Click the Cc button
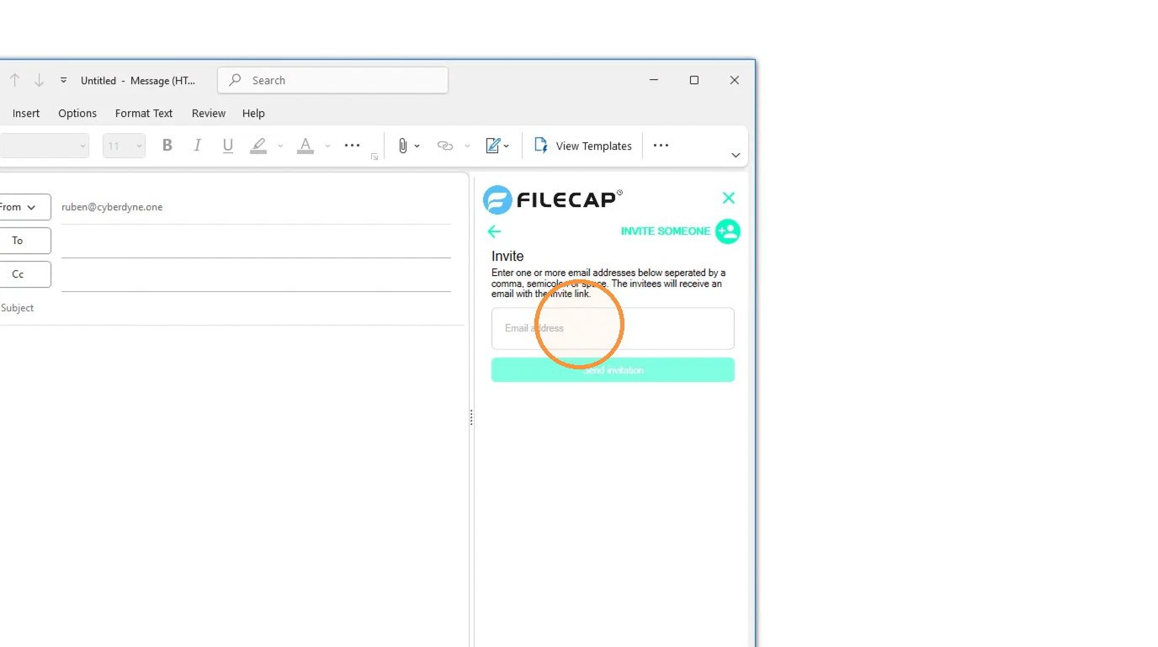This screenshot has height=647, width=1158. (24, 274)
